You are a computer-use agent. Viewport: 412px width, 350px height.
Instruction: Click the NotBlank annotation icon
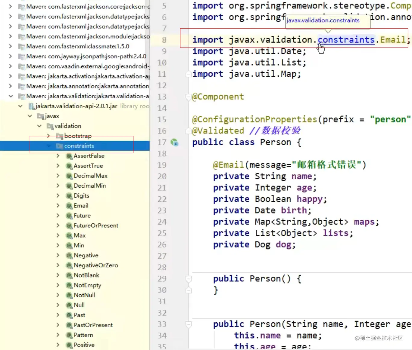pos(69,275)
